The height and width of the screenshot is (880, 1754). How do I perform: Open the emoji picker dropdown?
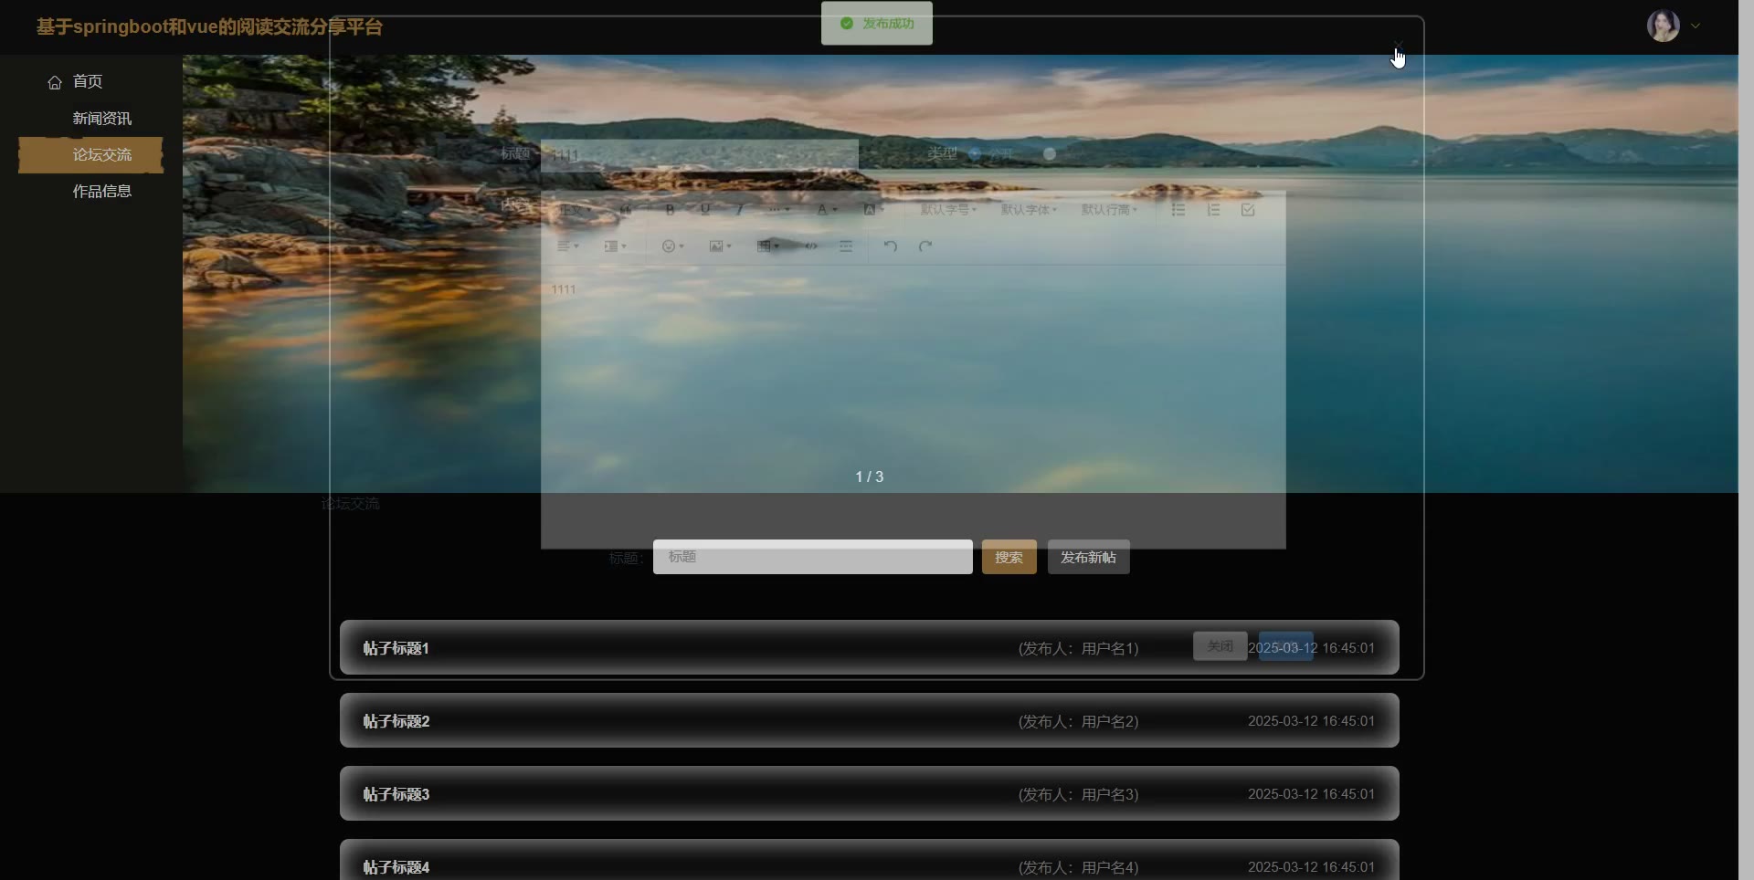click(x=672, y=246)
